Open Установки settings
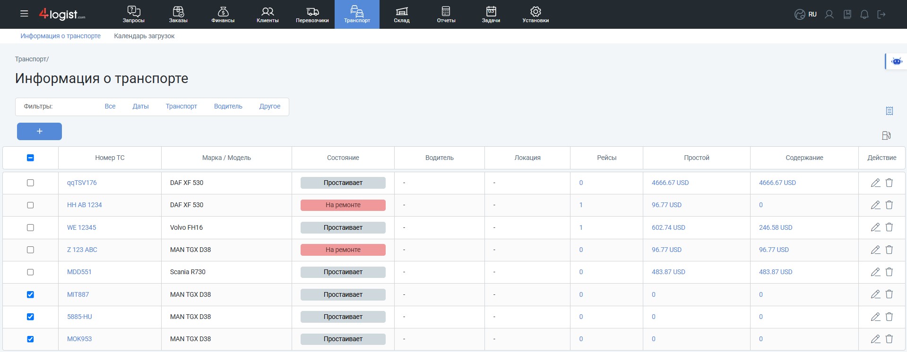Image resolution: width=907 pixels, height=352 pixels. click(536, 14)
